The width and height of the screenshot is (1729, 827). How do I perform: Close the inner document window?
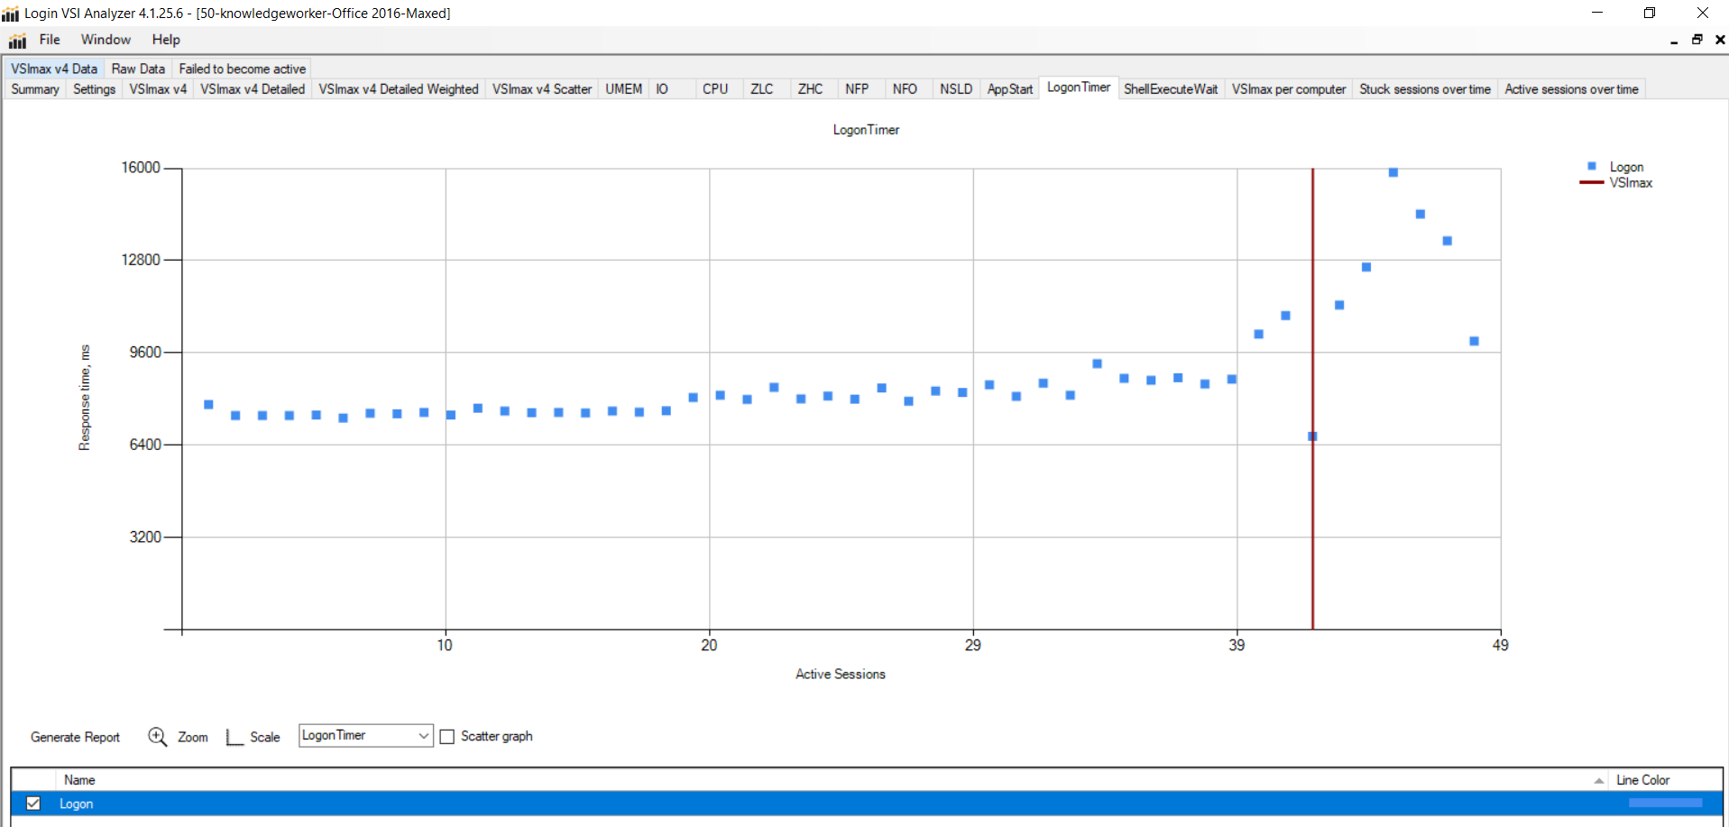pos(1720,40)
